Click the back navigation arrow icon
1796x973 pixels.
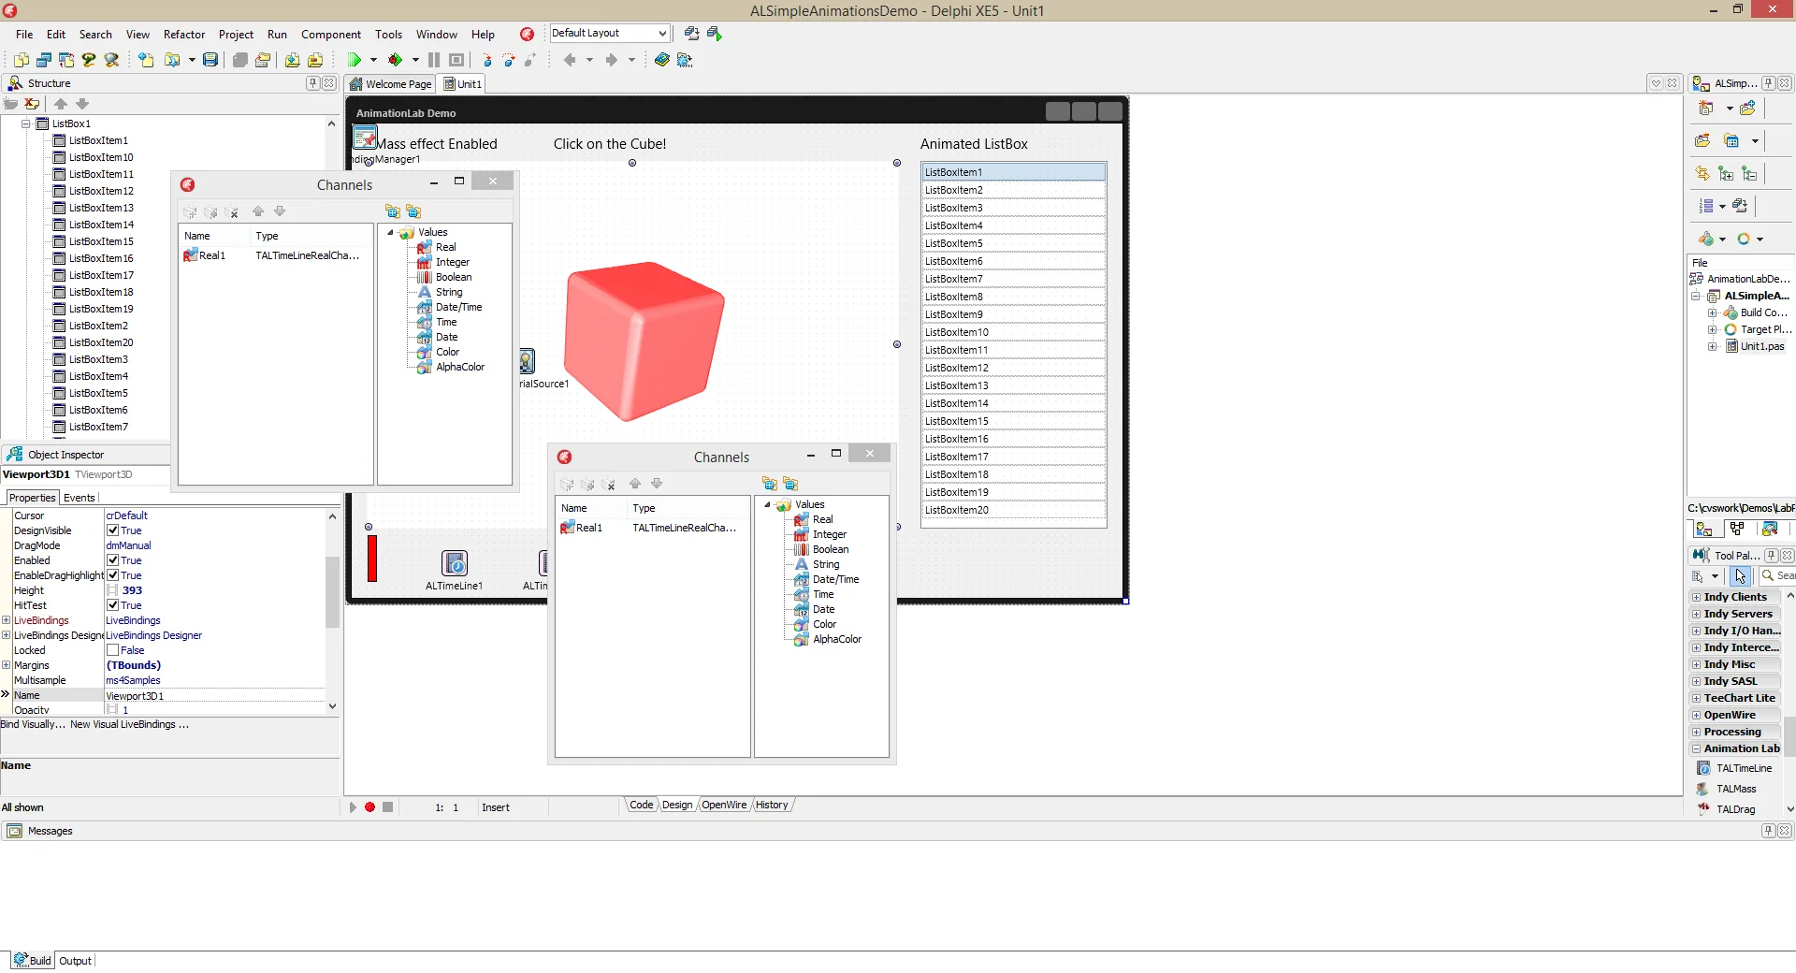pyautogui.click(x=570, y=60)
